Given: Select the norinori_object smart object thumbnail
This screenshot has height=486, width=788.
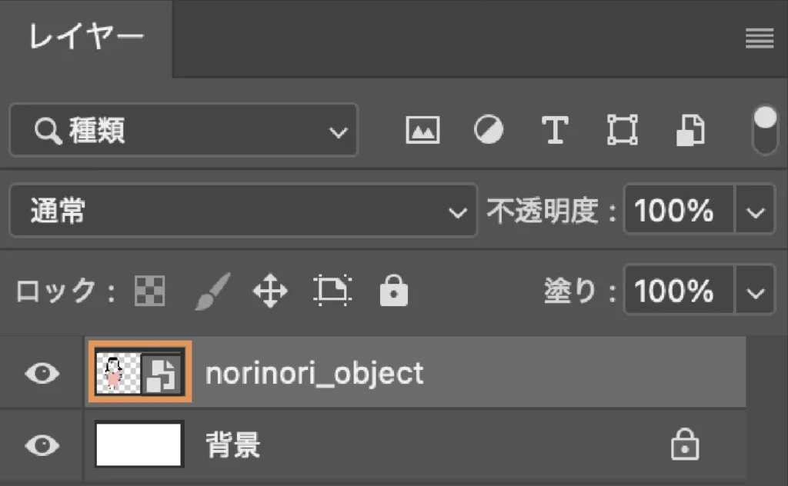Looking at the screenshot, I should (140, 372).
